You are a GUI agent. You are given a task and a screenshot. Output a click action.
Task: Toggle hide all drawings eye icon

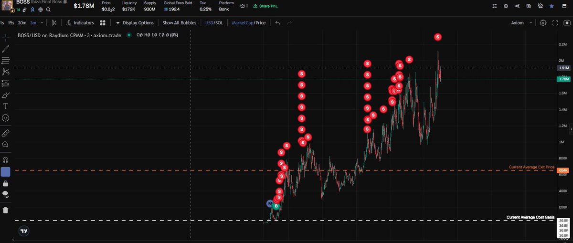[6, 194]
